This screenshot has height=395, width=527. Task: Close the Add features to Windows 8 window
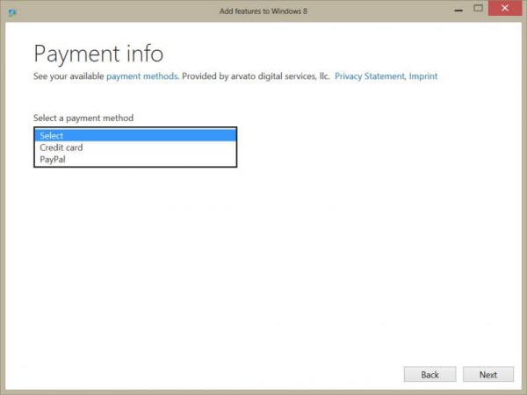click(505, 8)
